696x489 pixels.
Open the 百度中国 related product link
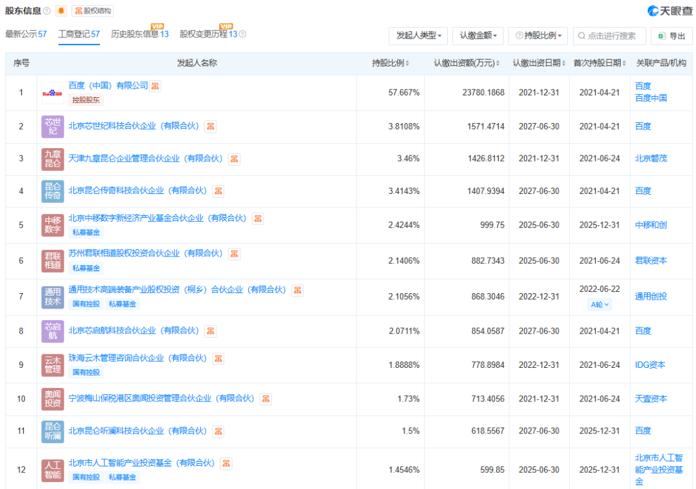(x=651, y=98)
